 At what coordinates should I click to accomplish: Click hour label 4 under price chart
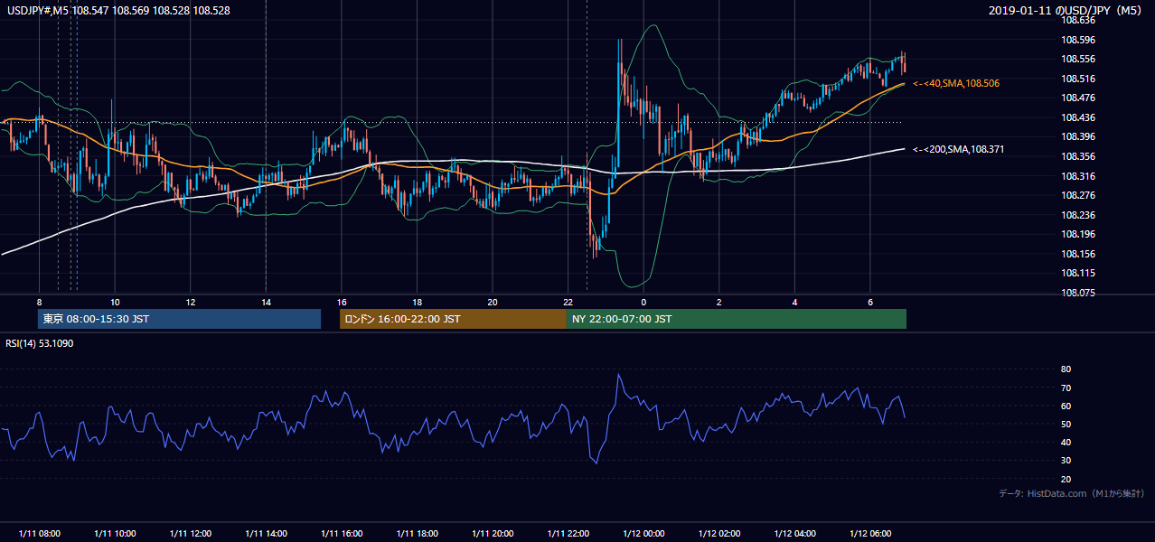coord(794,302)
